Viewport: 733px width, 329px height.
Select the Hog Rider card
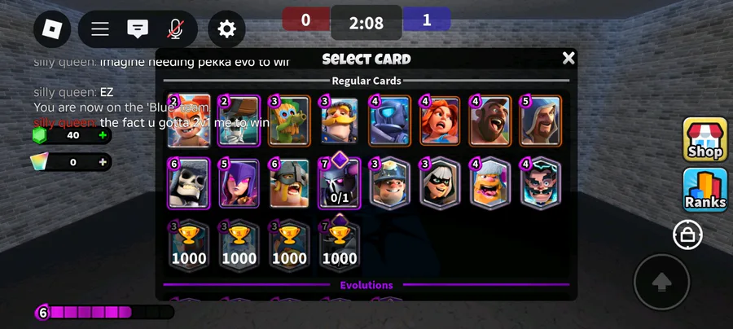pyautogui.click(x=490, y=121)
